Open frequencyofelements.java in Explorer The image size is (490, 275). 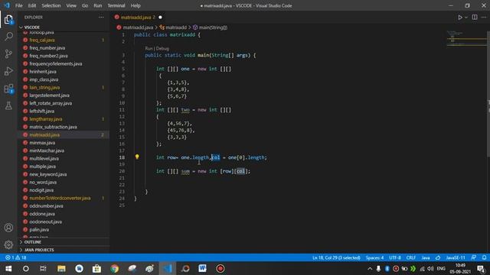56,63
